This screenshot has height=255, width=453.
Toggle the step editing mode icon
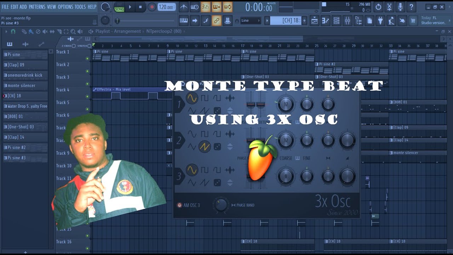point(206,21)
